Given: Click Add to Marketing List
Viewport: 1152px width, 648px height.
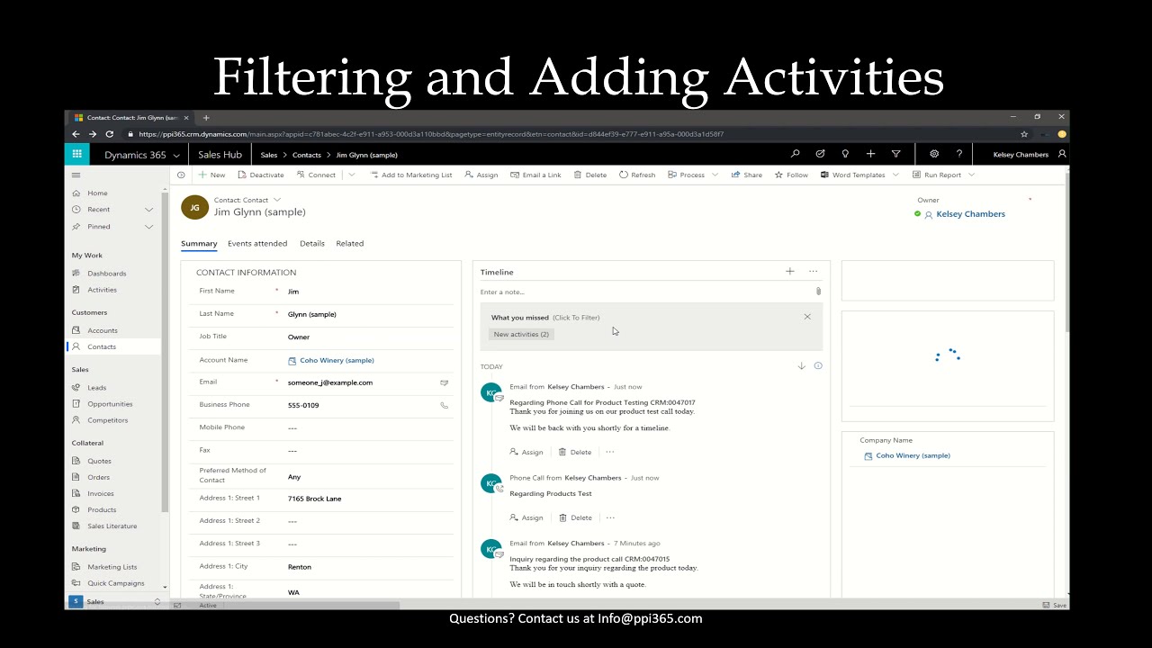Looking at the screenshot, I should tap(411, 175).
